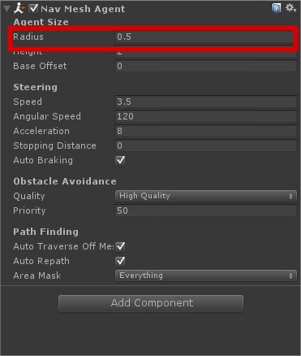Click the Nav Mesh Agent component title

point(83,9)
